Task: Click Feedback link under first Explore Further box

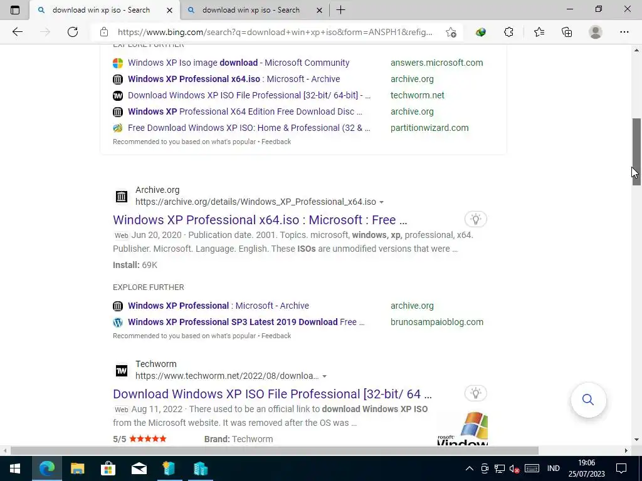Action: [x=276, y=142]
